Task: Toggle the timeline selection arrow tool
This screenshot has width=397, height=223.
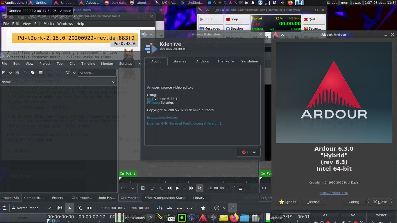Action: click(69, 208)
